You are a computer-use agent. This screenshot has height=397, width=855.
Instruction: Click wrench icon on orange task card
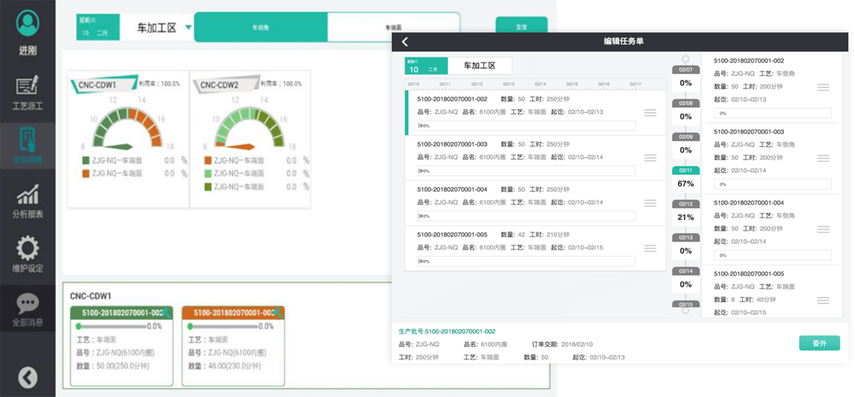pos(277,313)
